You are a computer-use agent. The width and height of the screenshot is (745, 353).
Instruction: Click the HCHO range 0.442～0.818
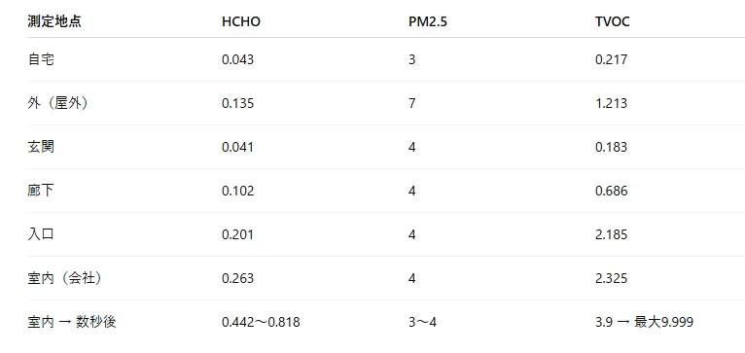coord(261,322)
